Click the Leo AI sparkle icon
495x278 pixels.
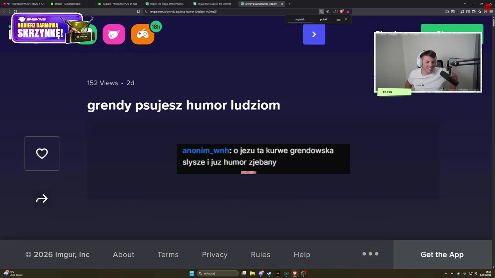tap(480, 12)
